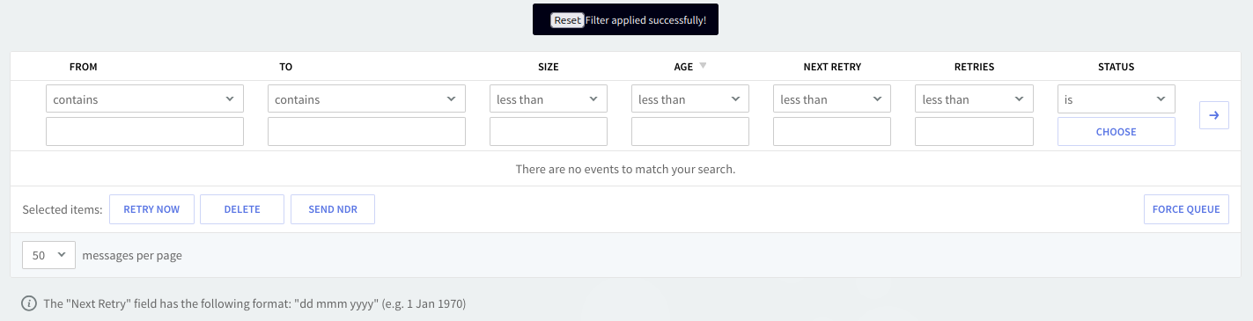Expand the Age comparison dropdown

point(690,99)
